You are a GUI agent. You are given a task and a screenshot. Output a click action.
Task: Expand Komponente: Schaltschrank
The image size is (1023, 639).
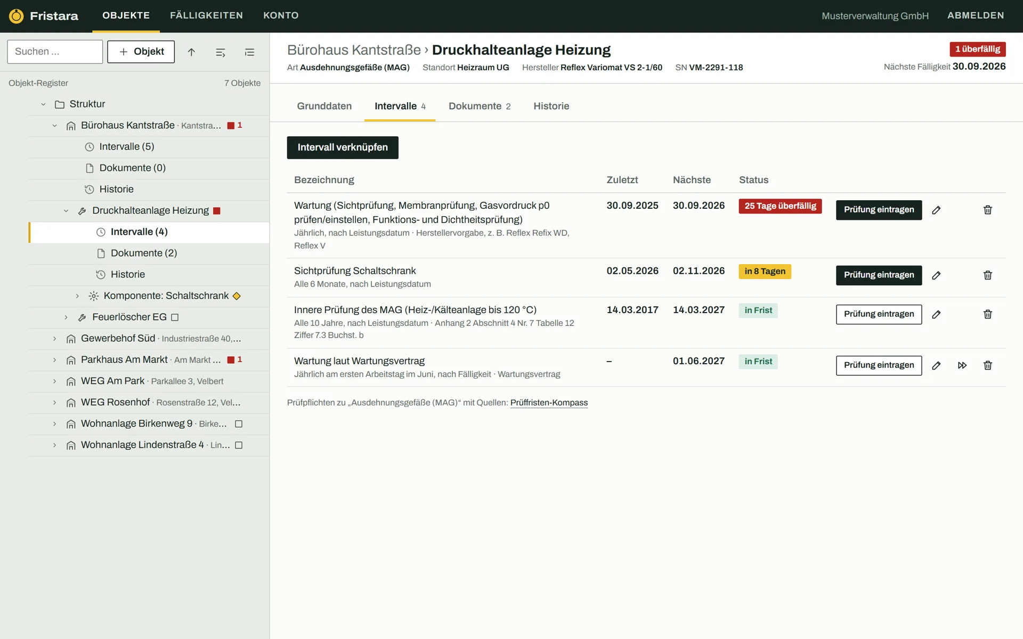tap(77, 296)
